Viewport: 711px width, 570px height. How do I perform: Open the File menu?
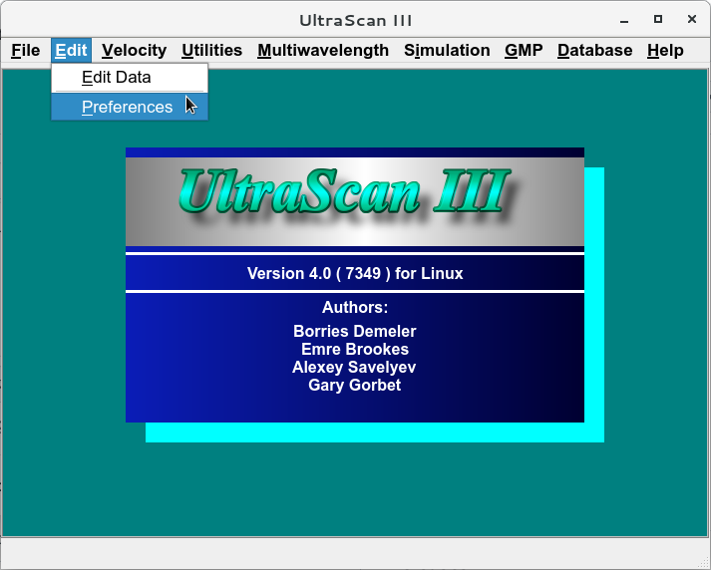25,50
